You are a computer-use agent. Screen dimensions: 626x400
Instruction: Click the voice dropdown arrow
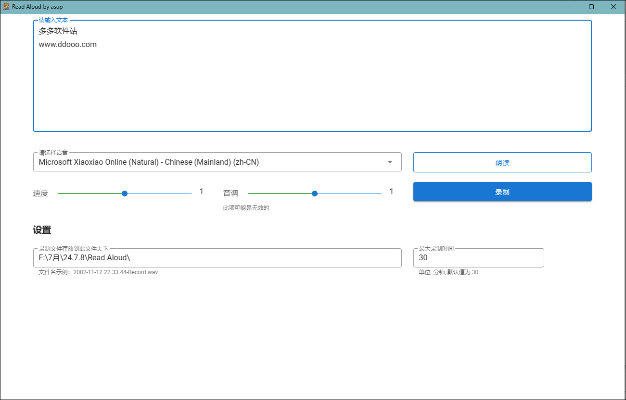pyautogui.click(x=390, y=162)
